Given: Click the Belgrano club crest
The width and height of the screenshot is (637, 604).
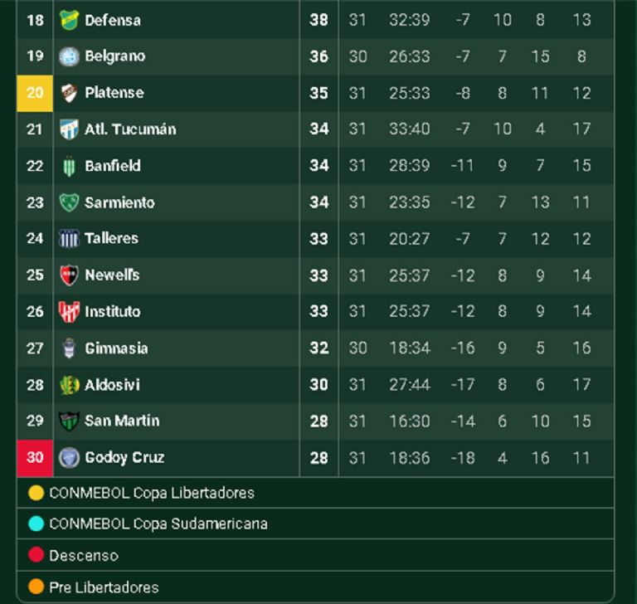Looking at the screenshot, I should click(x=70, y=56).
